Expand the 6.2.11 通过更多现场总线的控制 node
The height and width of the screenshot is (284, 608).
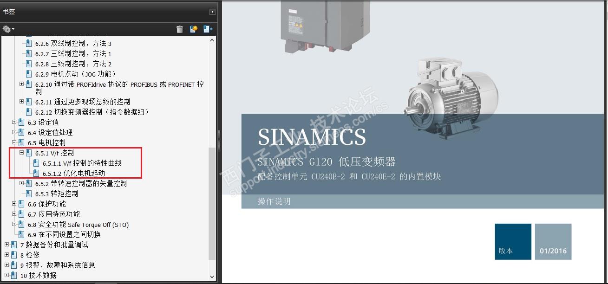pyautogui.click(x=21, y=101)
